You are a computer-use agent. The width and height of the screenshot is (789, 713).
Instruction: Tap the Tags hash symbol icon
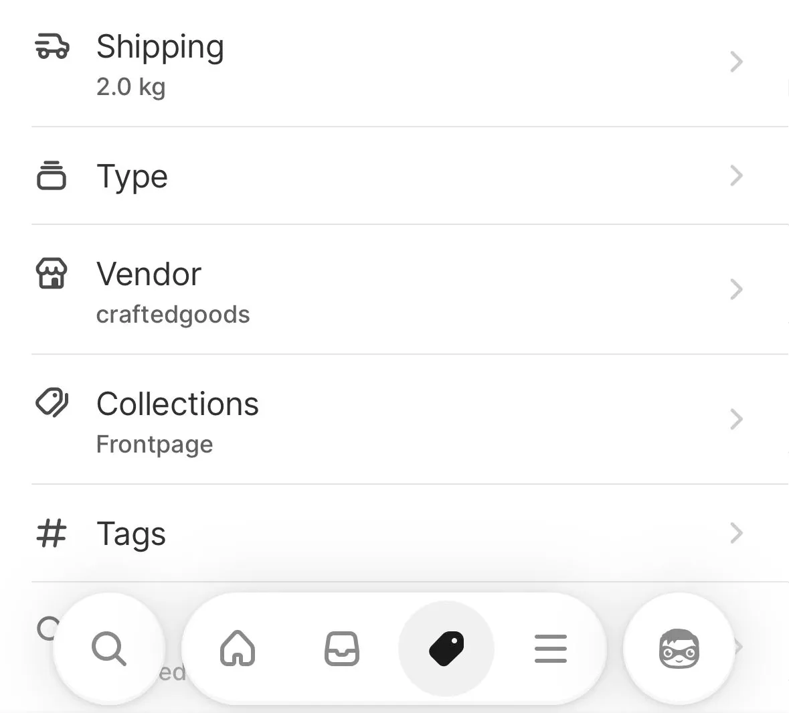pyautogui.click(x=52, y=533)
